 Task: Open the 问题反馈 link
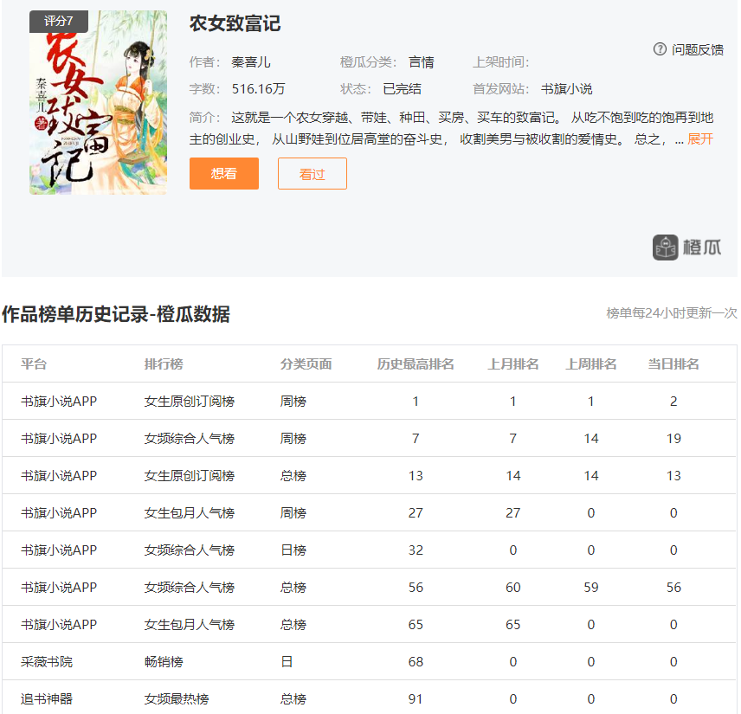click(x=697, y=49)
